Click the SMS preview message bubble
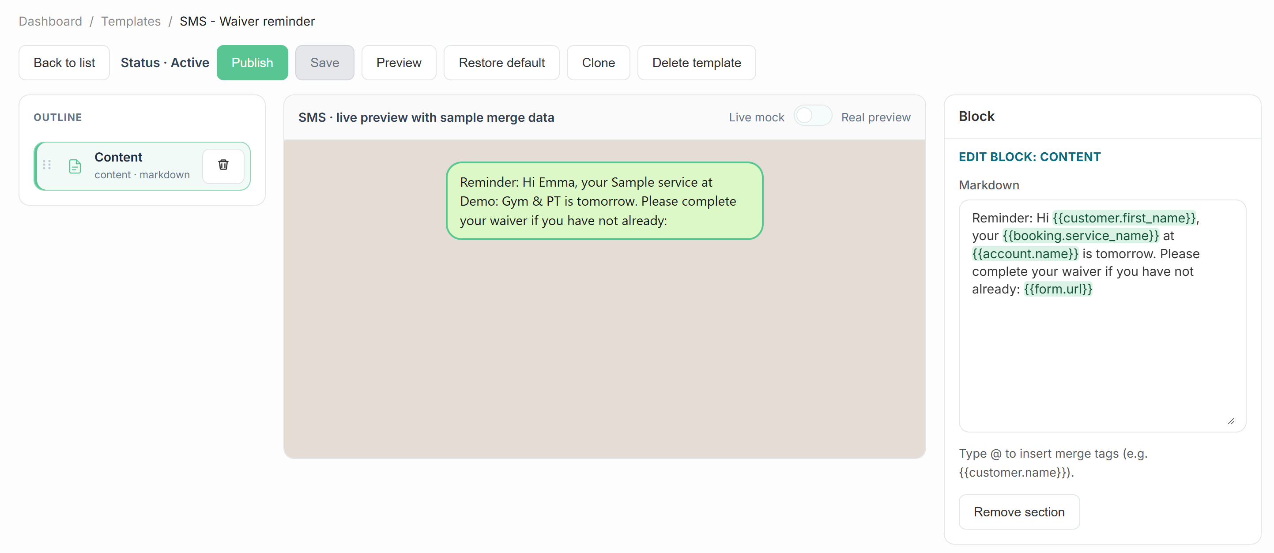The height and width of the screenshot is (553, 1274). tap(604, 201)
